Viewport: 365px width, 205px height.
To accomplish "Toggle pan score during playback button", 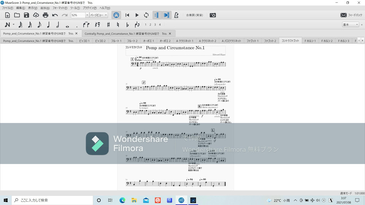I will point(167,15).
